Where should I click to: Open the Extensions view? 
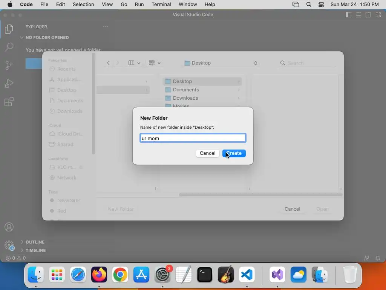pos(9,102)
